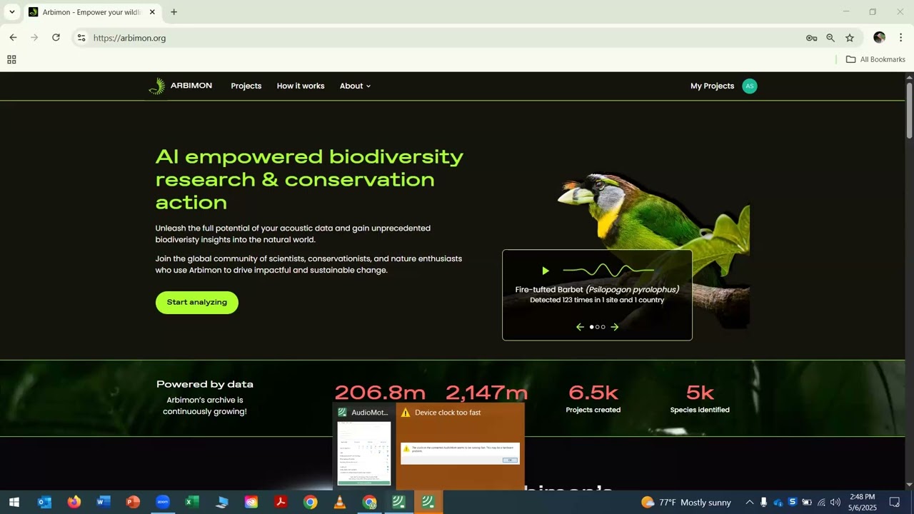Open My Projects from the header
914x514 pixels.
point(712,86)
